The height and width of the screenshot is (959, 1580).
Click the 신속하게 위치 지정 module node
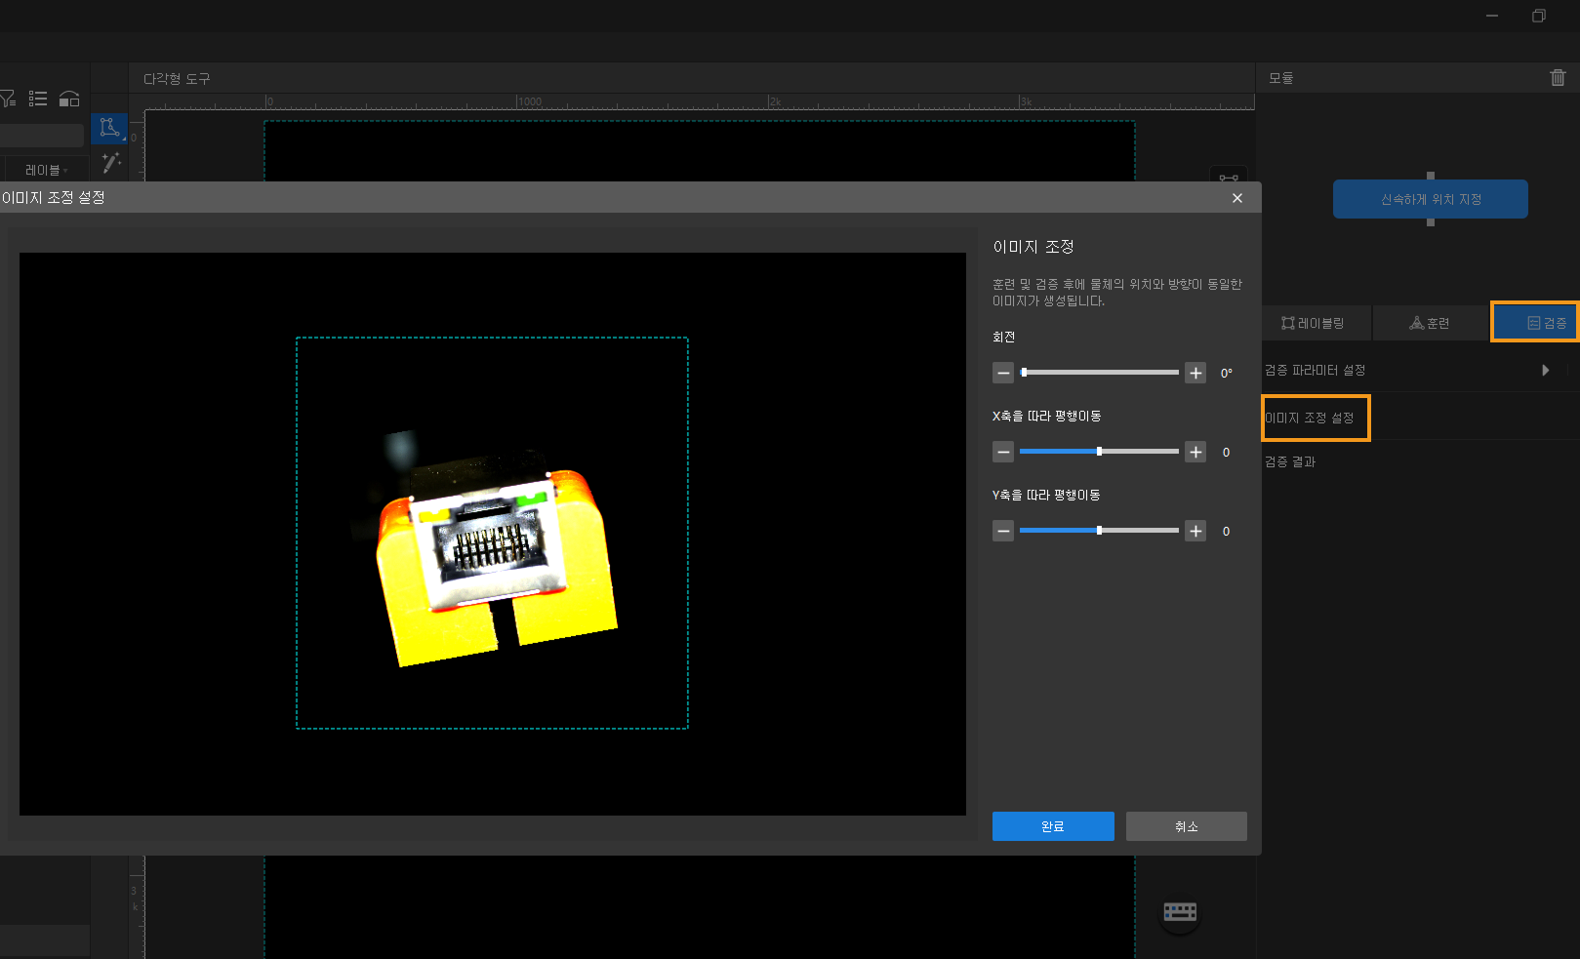tap(1430, 199)
